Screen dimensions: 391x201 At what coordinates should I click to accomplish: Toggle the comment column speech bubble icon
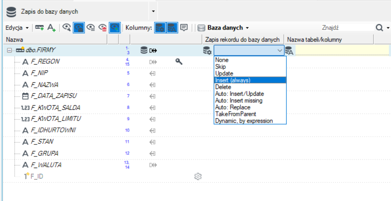point(184,27)
